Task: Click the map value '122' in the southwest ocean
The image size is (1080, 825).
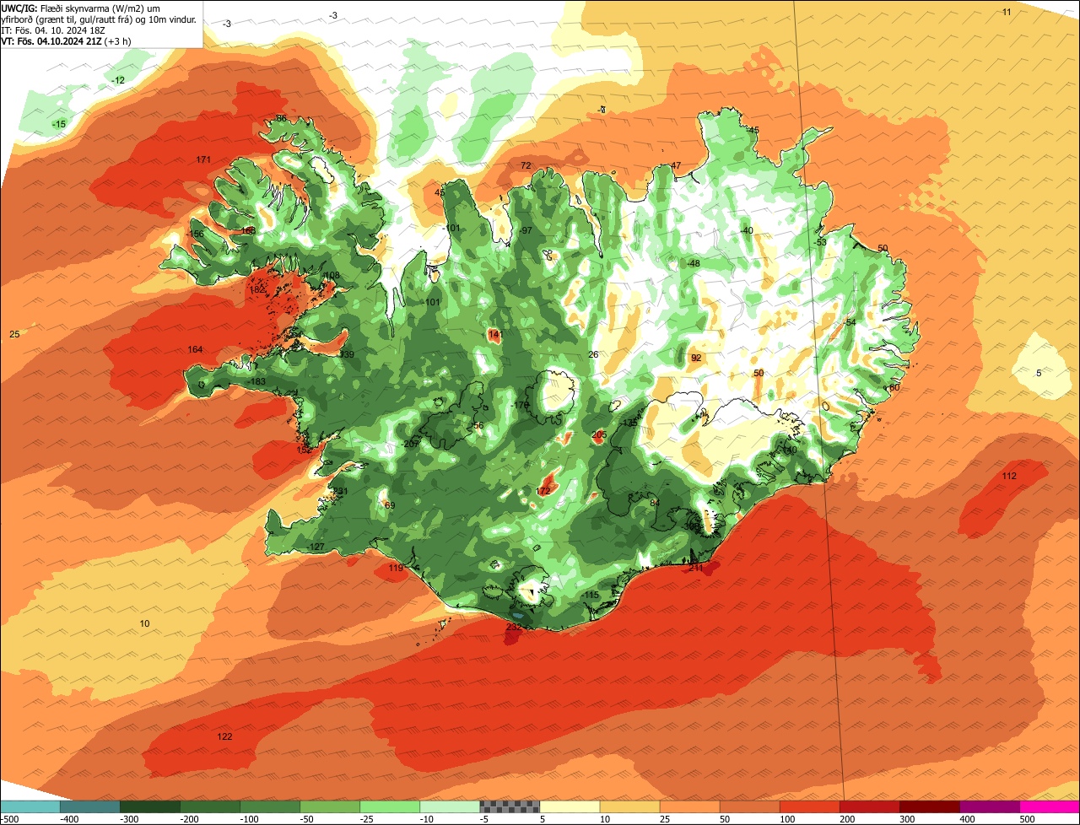Action: 224,736
